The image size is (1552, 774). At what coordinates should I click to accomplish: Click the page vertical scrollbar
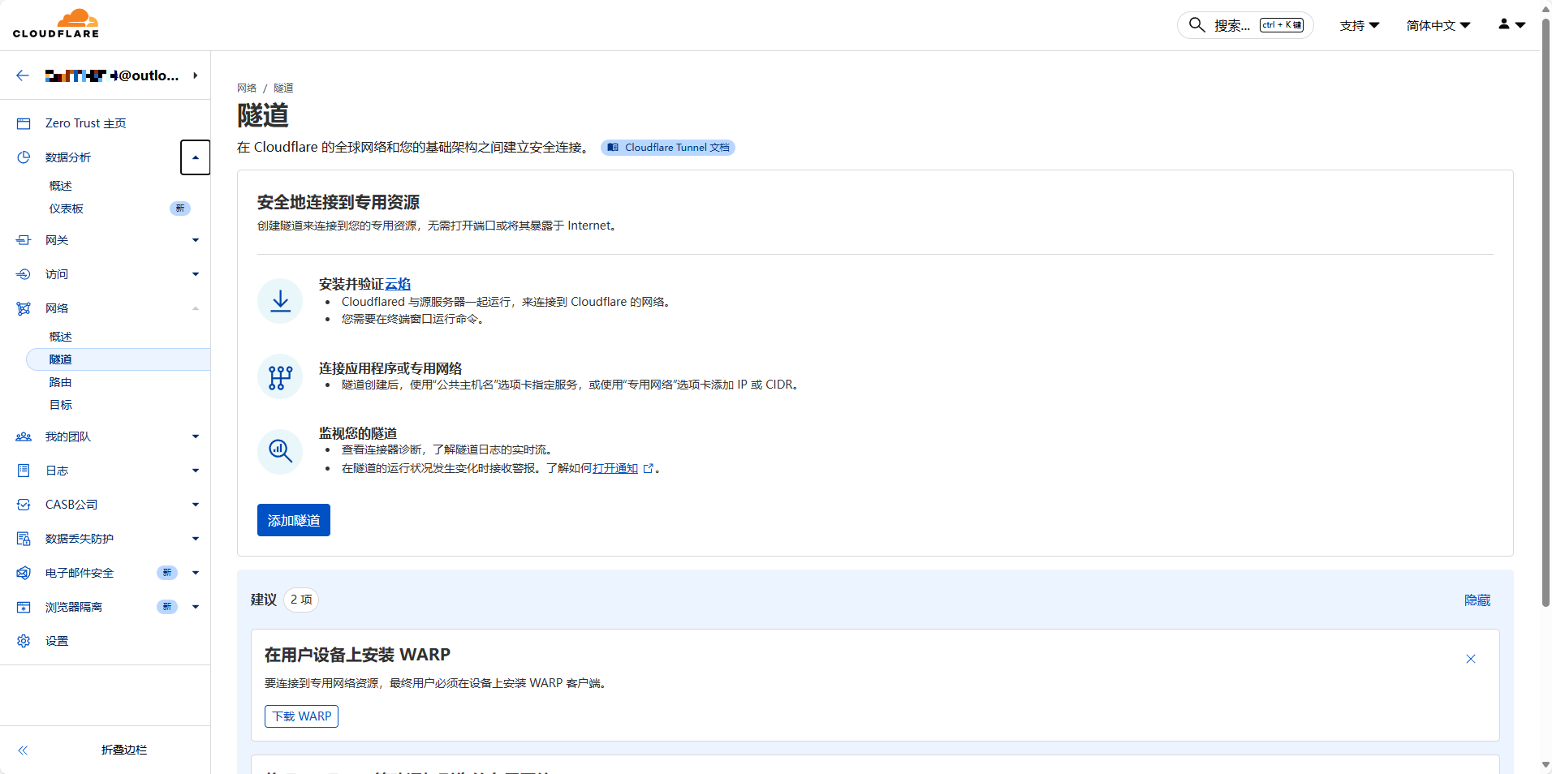pos(1546,325)
